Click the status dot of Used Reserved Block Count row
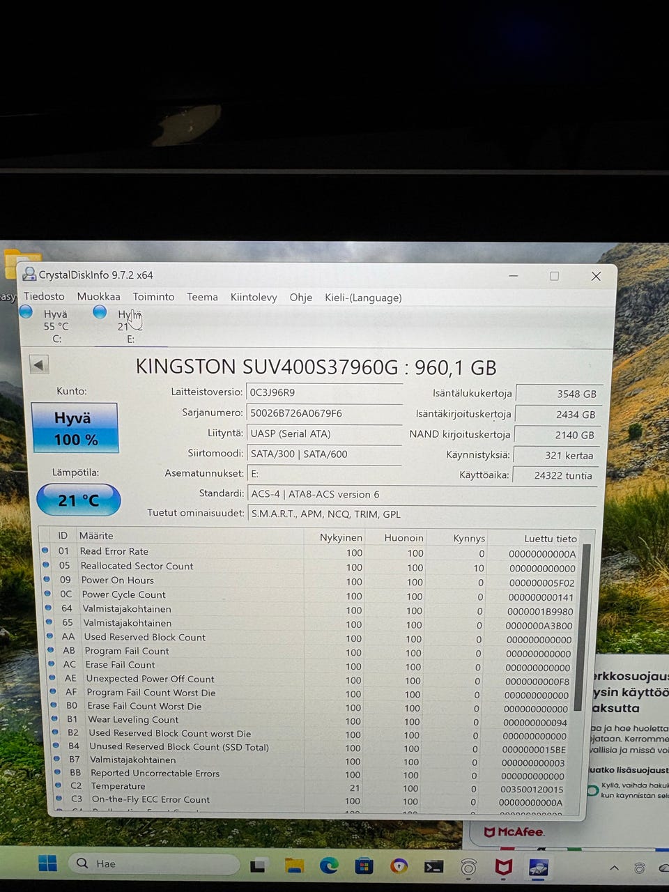The width and height of the screenshot is (669, 892). pyautogui.click(x=49, y=636)
